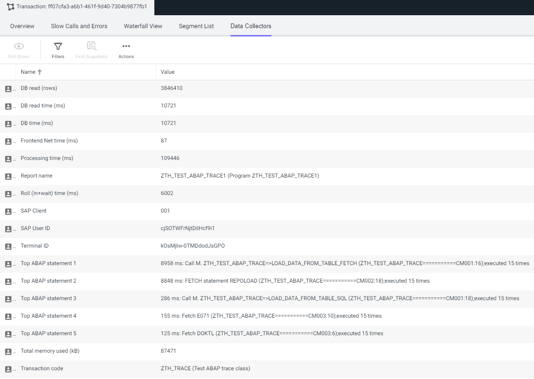Click the transaction flow icon in title tab

click(x=11, y=7)
